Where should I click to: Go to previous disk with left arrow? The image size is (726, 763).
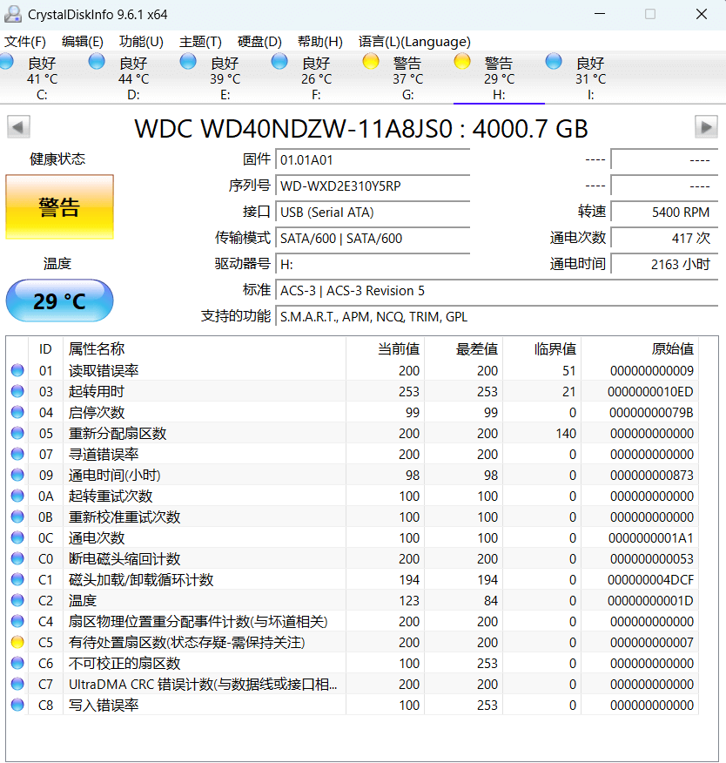pos(18,127)
